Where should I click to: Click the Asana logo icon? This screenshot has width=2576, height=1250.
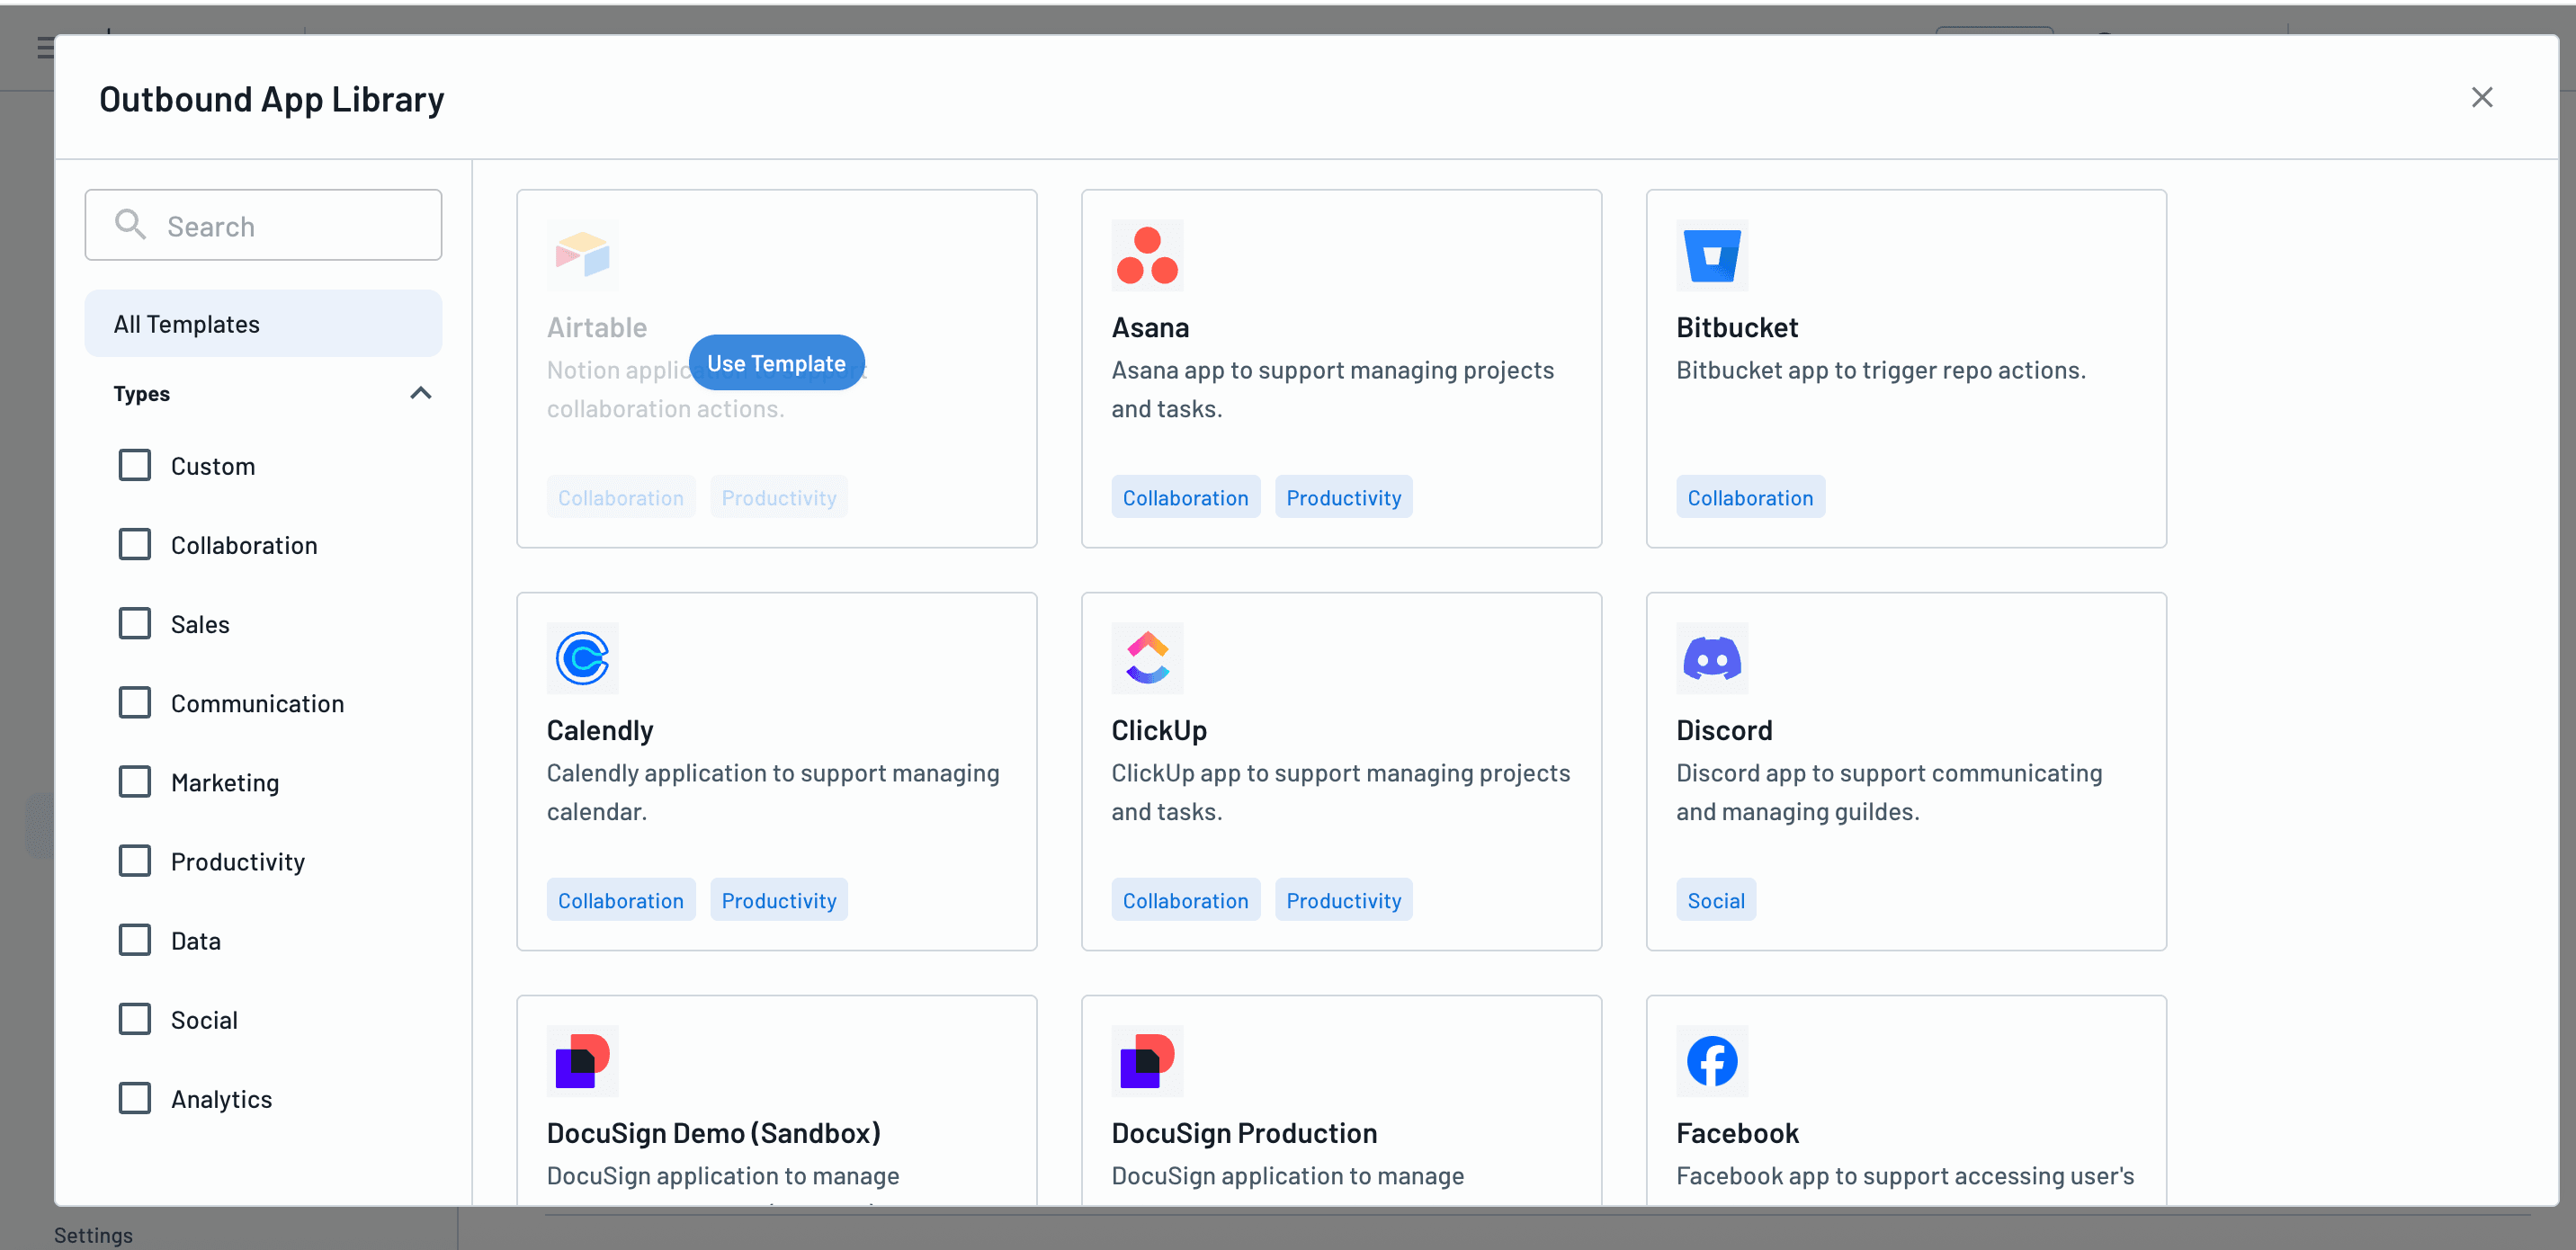click(1147, 255)
